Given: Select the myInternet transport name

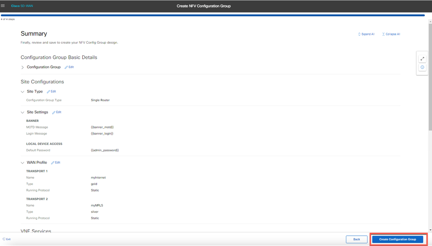Looking at the screenshot, I should [98, 178].
